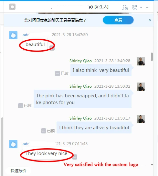Start a voice call with phone icon
This screenshot has width=158, height=176.
(134, 7)
